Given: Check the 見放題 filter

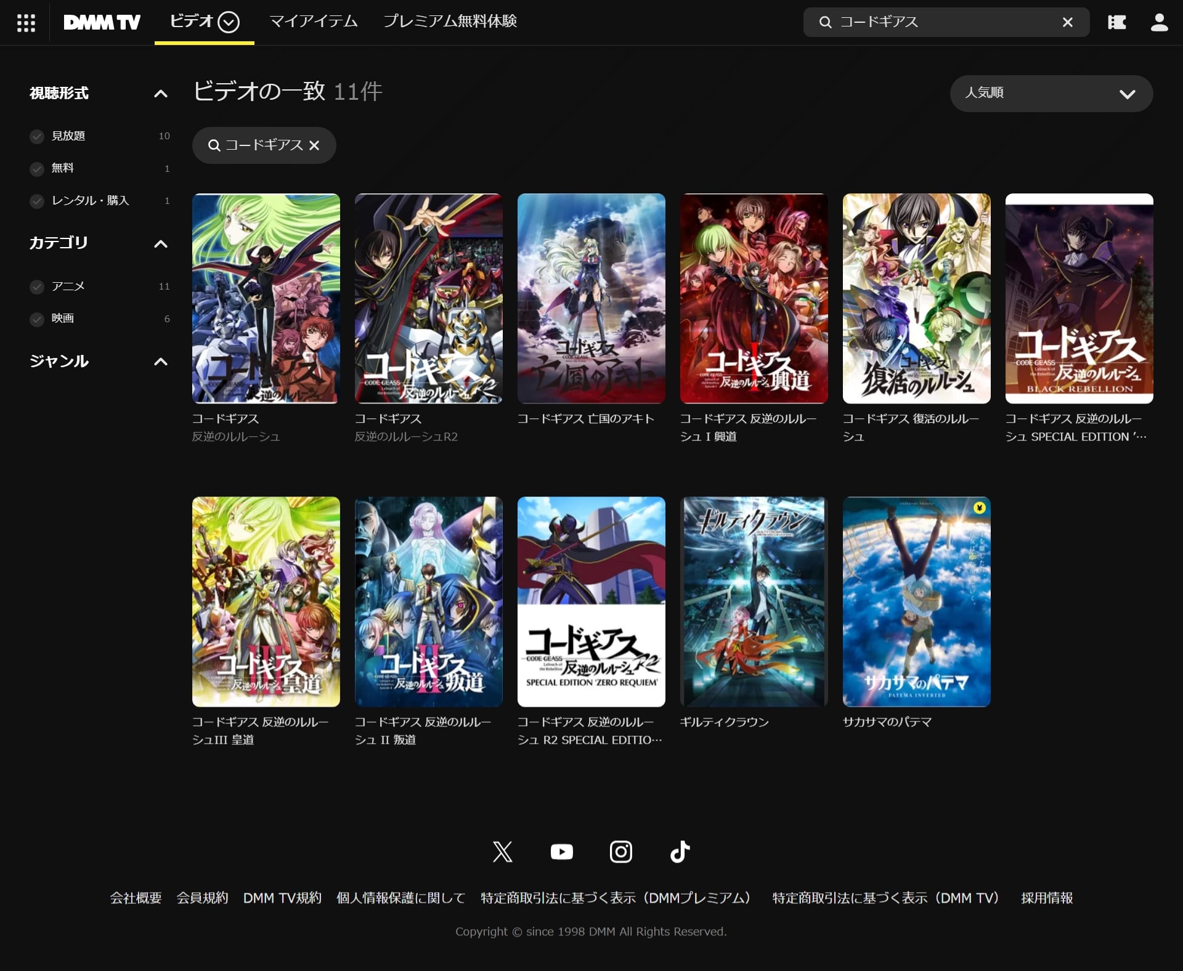Looking at the screenshot, I should coord(37,136).
